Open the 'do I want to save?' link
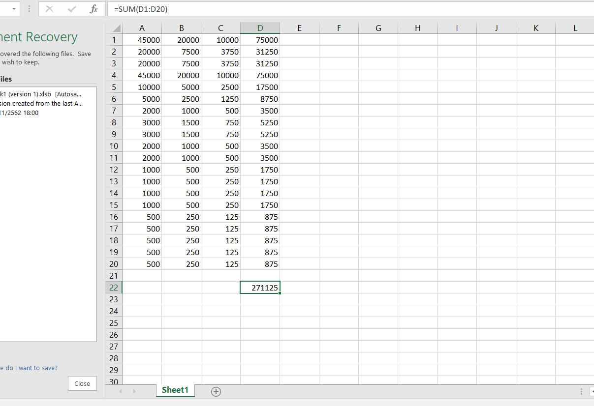The height and width of the screenshot is (406, 594). click(x=29, y=368)
